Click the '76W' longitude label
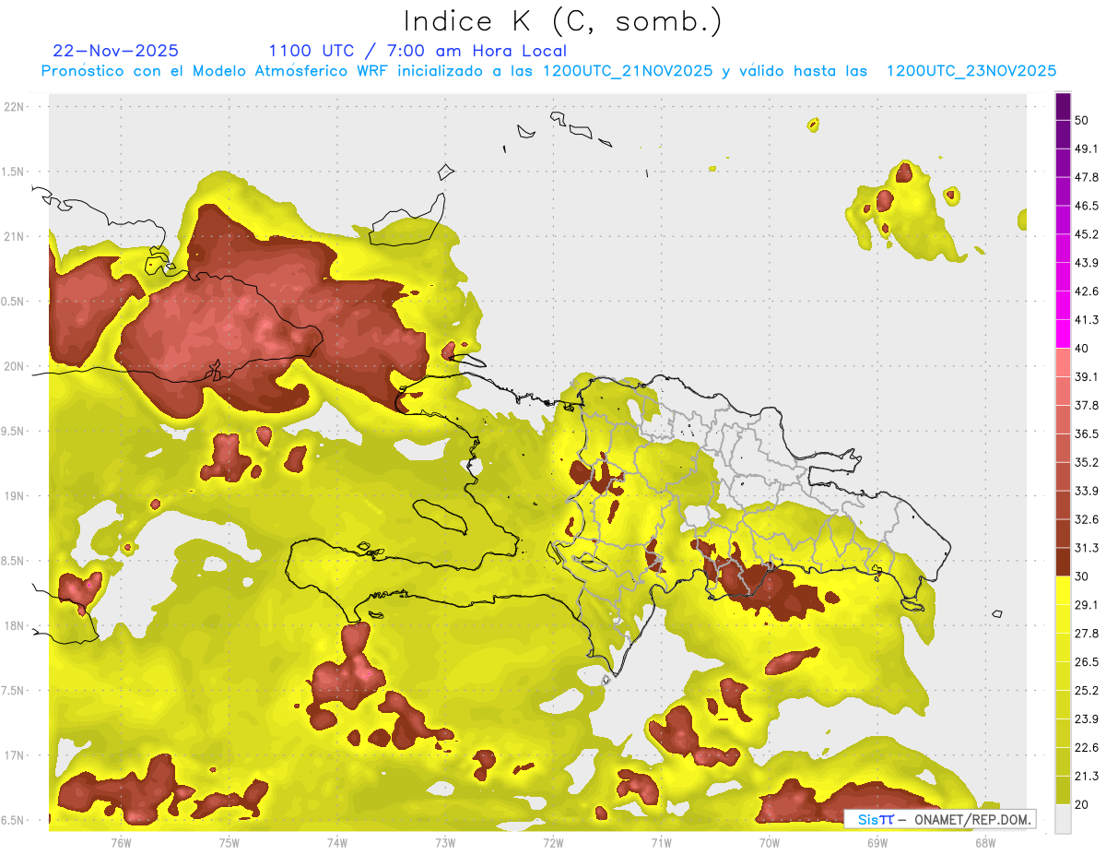Screen dimensions: 1106x855 [x=121, y=843]
